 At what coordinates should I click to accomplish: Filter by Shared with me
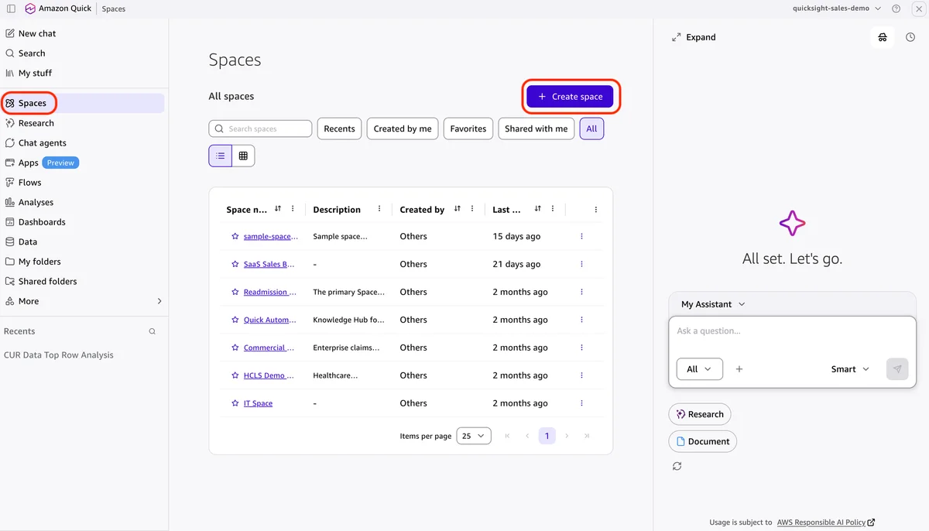click(x=536, y=128)
